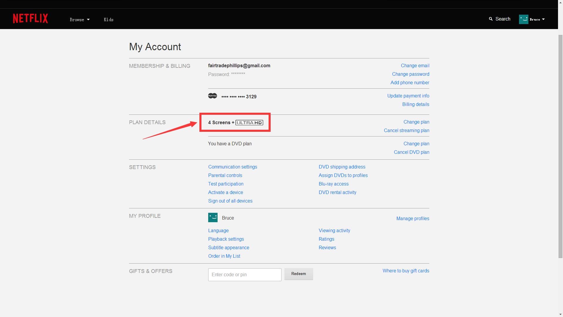Expand the Bruce account menu arrow
The image size is (563, 317).
pos(543,19)
